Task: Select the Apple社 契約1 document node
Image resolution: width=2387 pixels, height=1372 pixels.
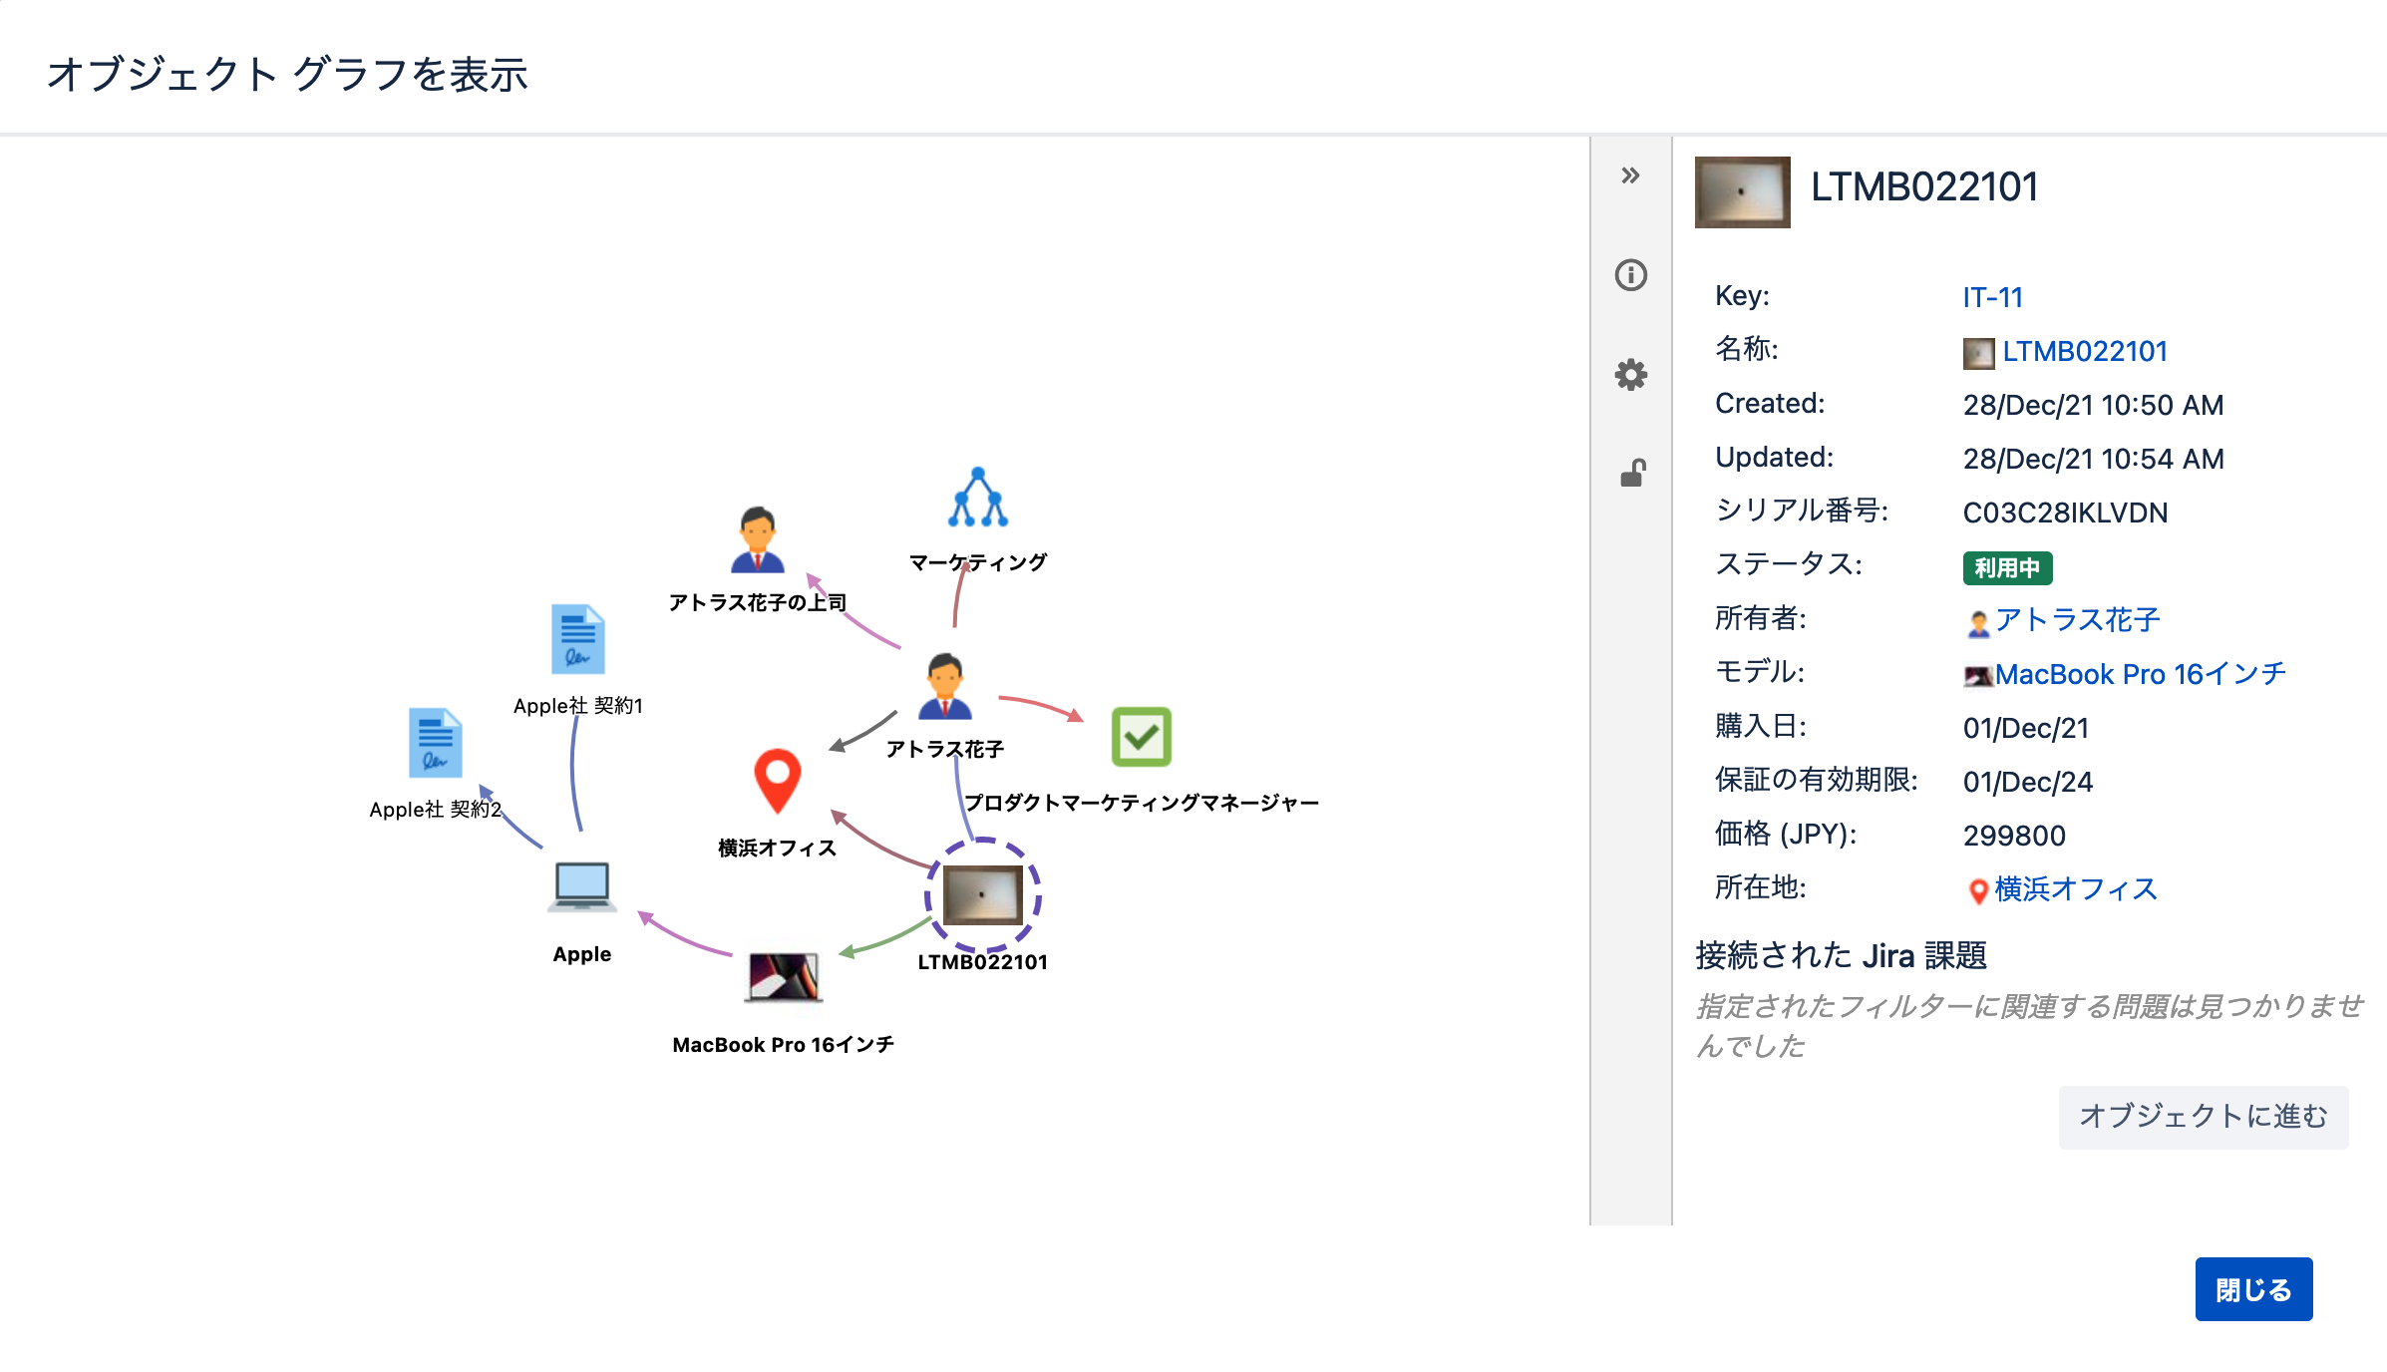Action: (x=578, y=639)
